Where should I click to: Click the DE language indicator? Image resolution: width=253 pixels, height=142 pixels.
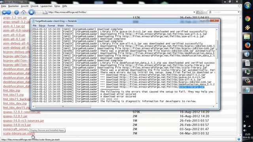247,116
